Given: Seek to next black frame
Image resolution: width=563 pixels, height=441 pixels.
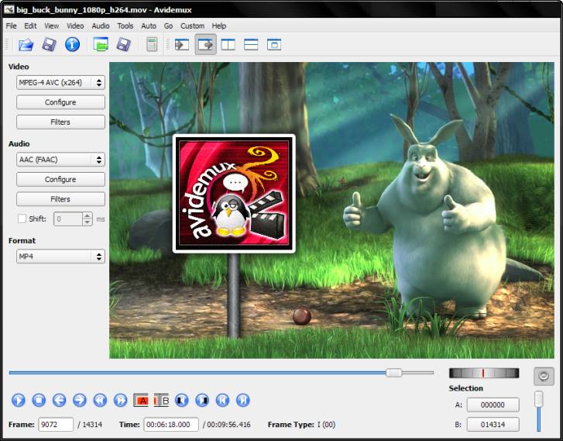Looking at the screenshot, I should [x=202, y=400].
